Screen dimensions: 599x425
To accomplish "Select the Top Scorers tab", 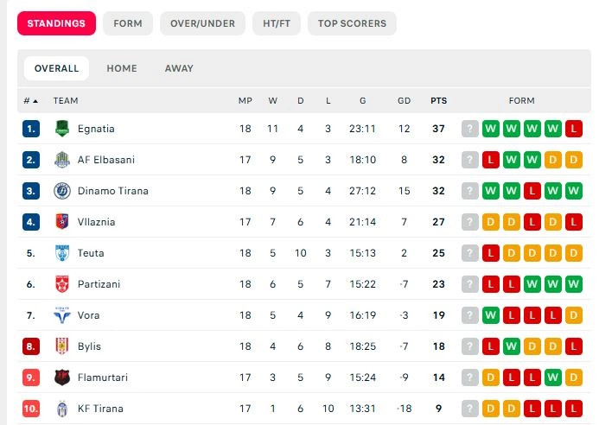I will [352, 23].
